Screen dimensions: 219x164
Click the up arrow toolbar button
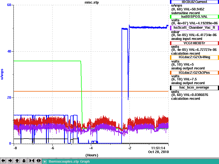click(x=17, y=161)
